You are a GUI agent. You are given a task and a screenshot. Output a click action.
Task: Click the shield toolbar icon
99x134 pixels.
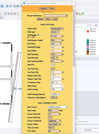(77, 13)
